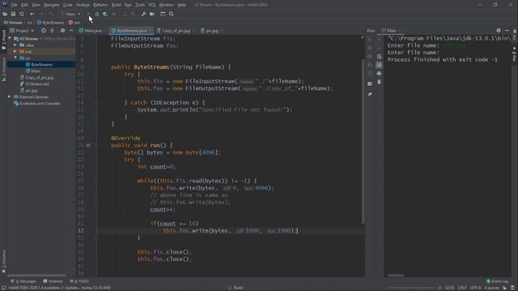Select ByteStreams class in project tree
518x291 pixels.
(41, 65)
